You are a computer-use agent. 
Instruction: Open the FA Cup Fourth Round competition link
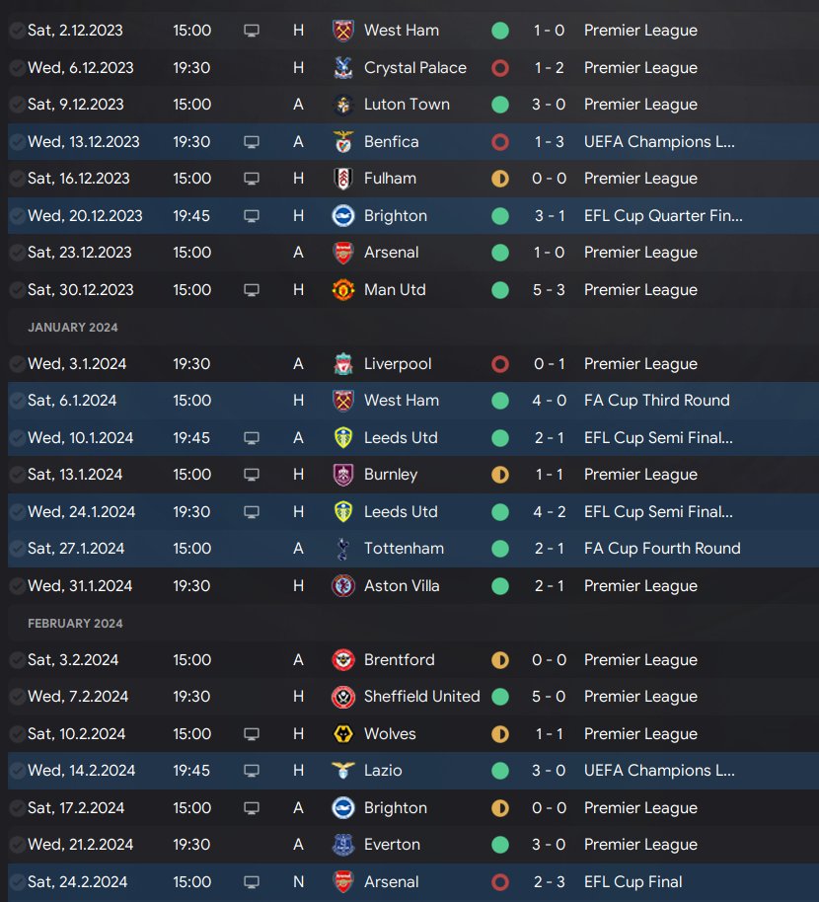[662, 549]
